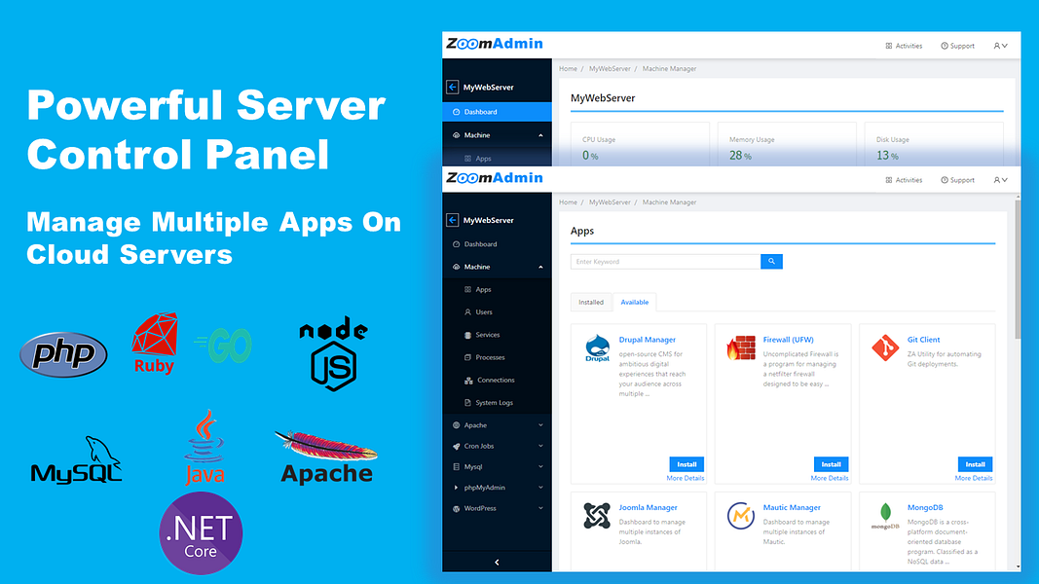Expand the Mysql menu section

coord(497,467)
